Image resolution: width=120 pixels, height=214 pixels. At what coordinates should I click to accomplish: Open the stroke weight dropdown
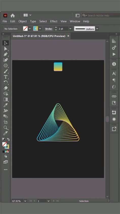(x=70, y=29)
